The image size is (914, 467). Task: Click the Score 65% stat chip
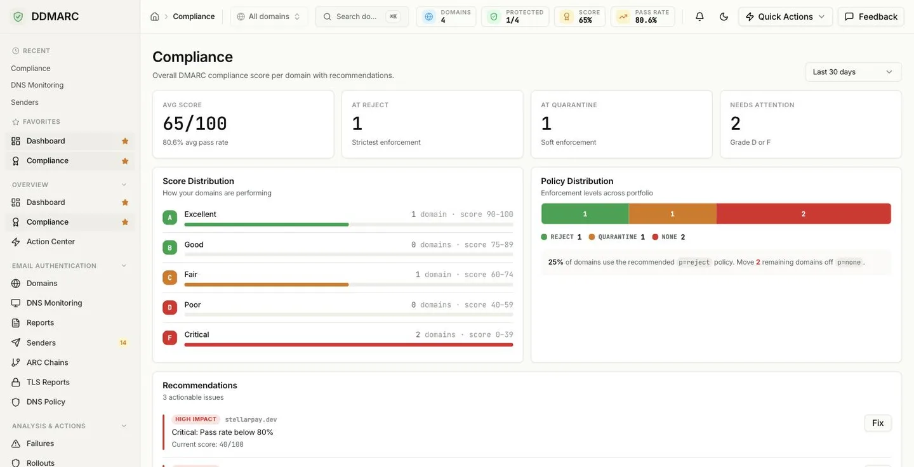(x=580, y=16)
